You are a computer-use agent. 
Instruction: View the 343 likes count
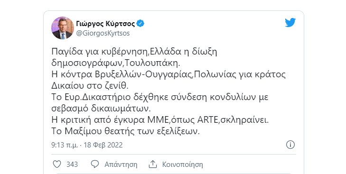click(x=72, y=165)
